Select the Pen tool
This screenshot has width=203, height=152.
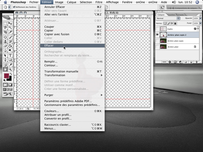click(5, 60)
